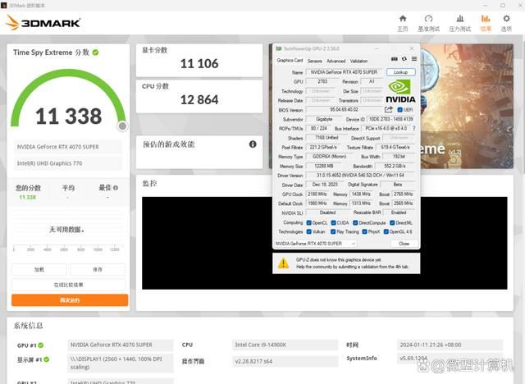Click Intel Core i9-14900K CPU value
Screen dimensions: 525x384
285,345
